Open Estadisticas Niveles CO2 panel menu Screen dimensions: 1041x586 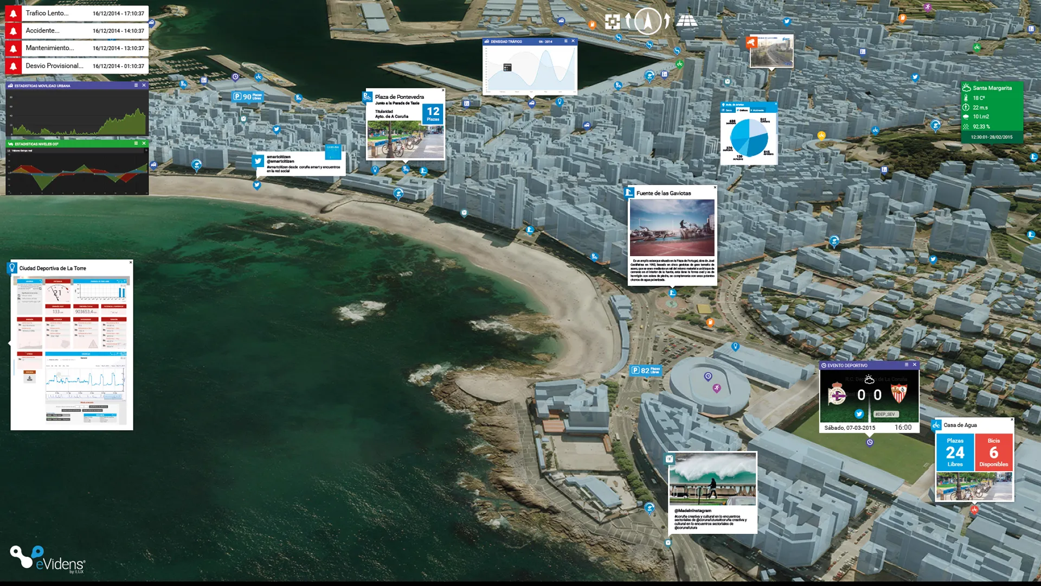click(x=136, y=143)
